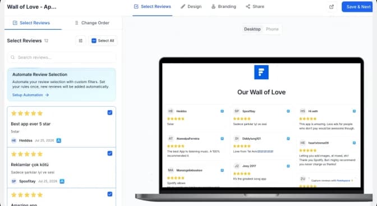
Task: Click five-star rating of Reklamlar çok kötü review
Action: click(27, 154)
